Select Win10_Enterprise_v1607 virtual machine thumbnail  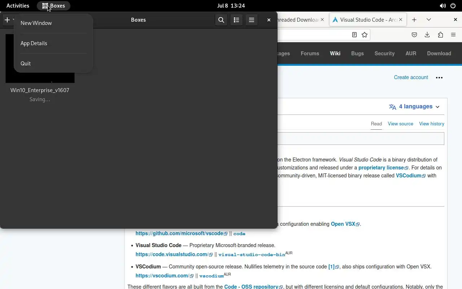tap(40, 59)
